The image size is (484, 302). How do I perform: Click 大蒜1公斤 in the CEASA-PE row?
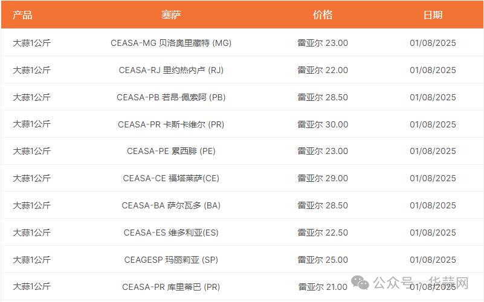coord(31,151)
